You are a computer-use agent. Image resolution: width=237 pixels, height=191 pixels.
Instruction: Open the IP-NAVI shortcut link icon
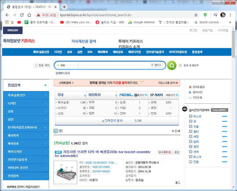pyautogui.click(x=177, y=95)
